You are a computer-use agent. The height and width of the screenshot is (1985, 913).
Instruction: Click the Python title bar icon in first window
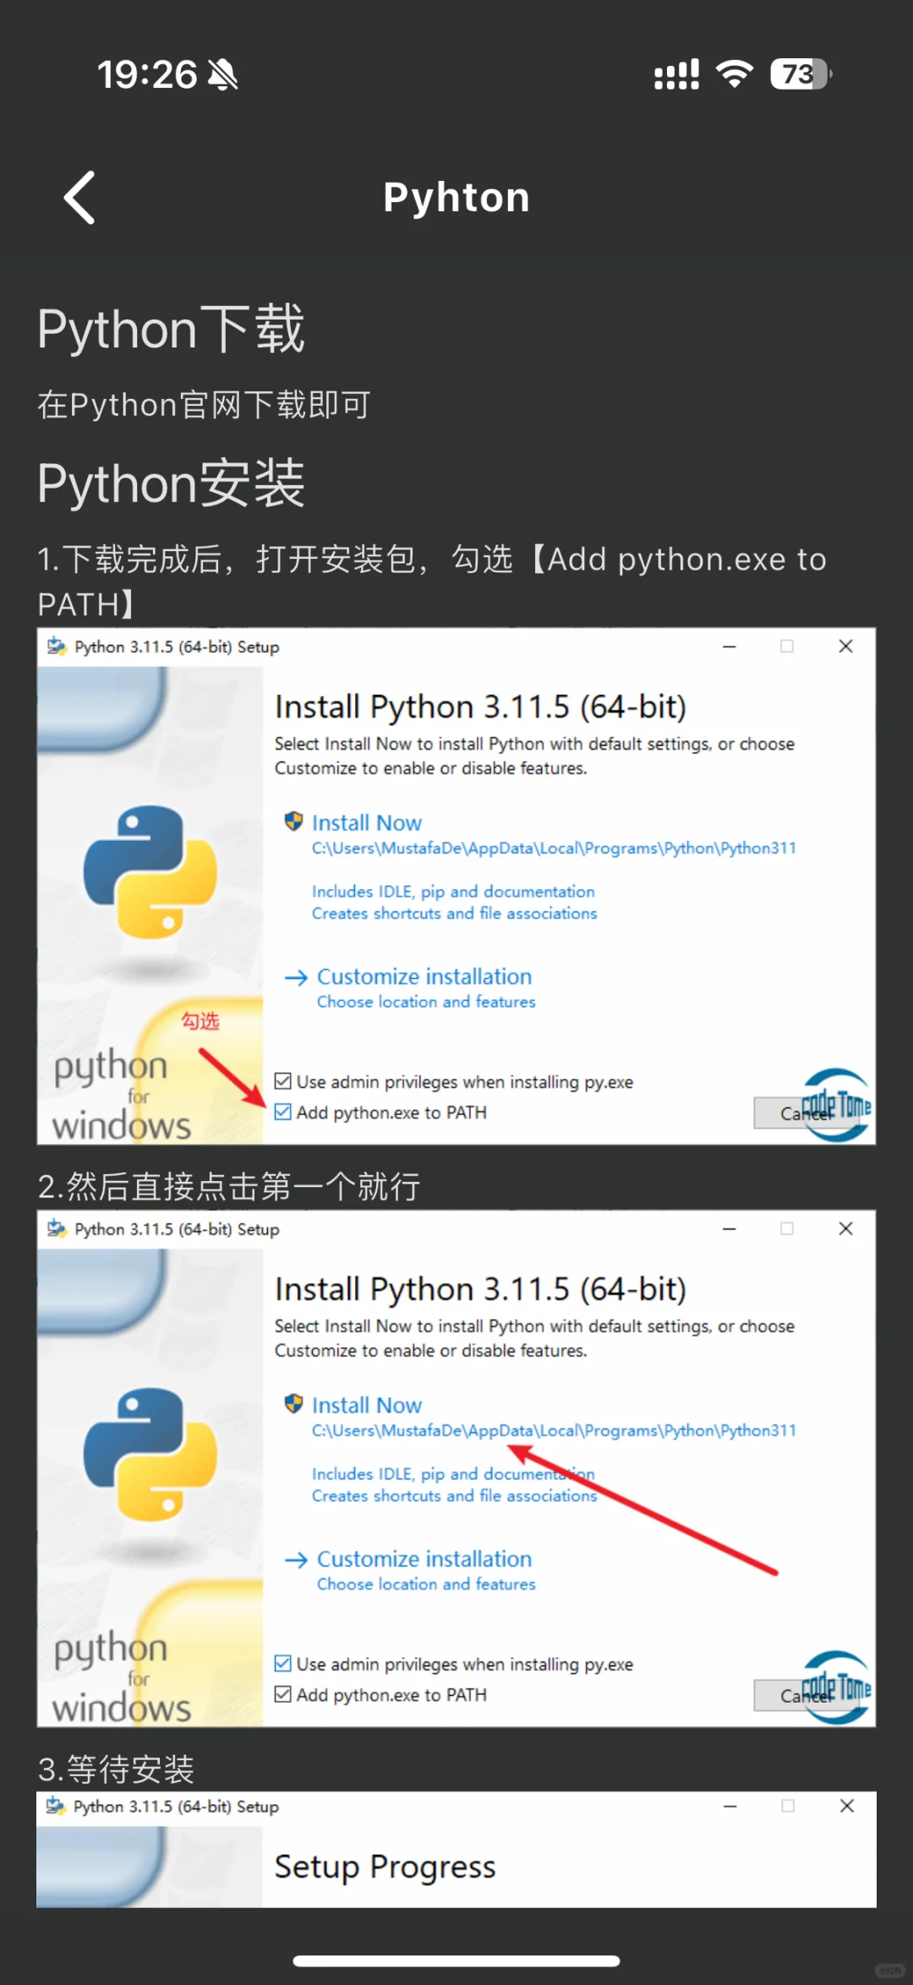57,647
